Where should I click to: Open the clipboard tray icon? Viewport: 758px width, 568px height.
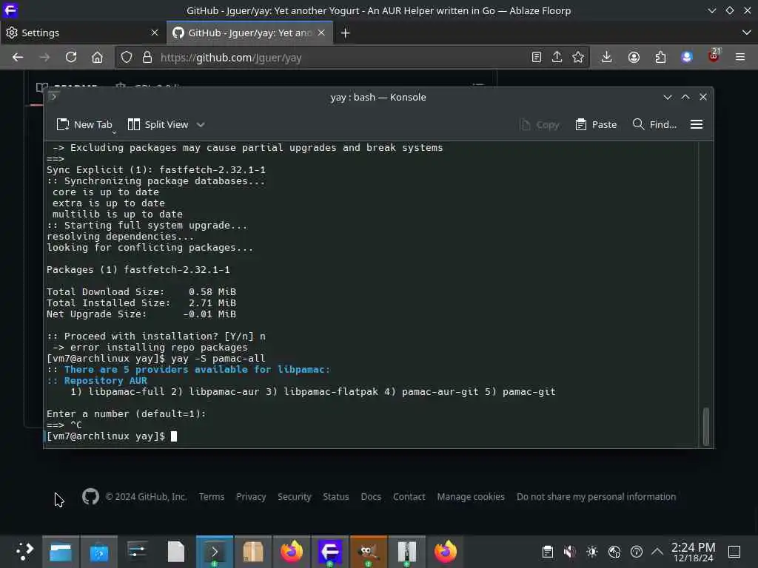[x=547, y=552]
